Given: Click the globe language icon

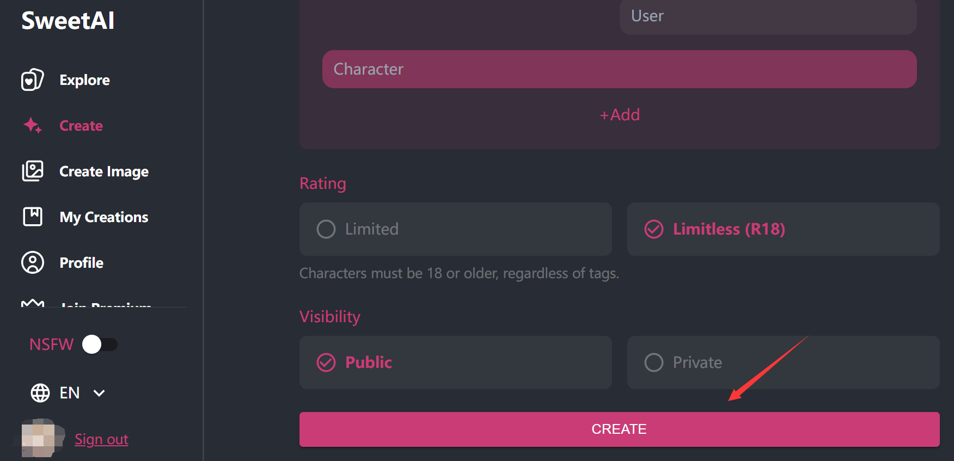Looking at the screenshot, I should coord(40,392).
